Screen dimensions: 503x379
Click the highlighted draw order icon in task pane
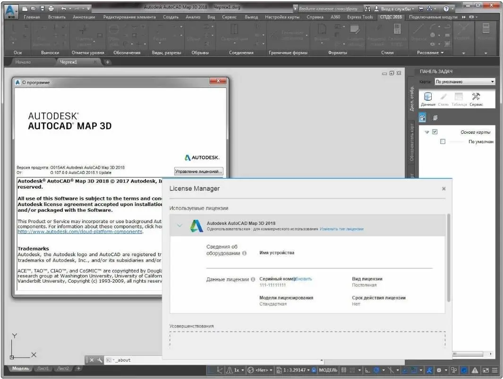coord(423,118)
